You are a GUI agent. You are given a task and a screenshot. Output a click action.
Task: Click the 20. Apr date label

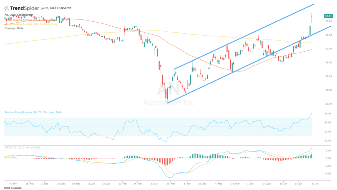(202, 184)
